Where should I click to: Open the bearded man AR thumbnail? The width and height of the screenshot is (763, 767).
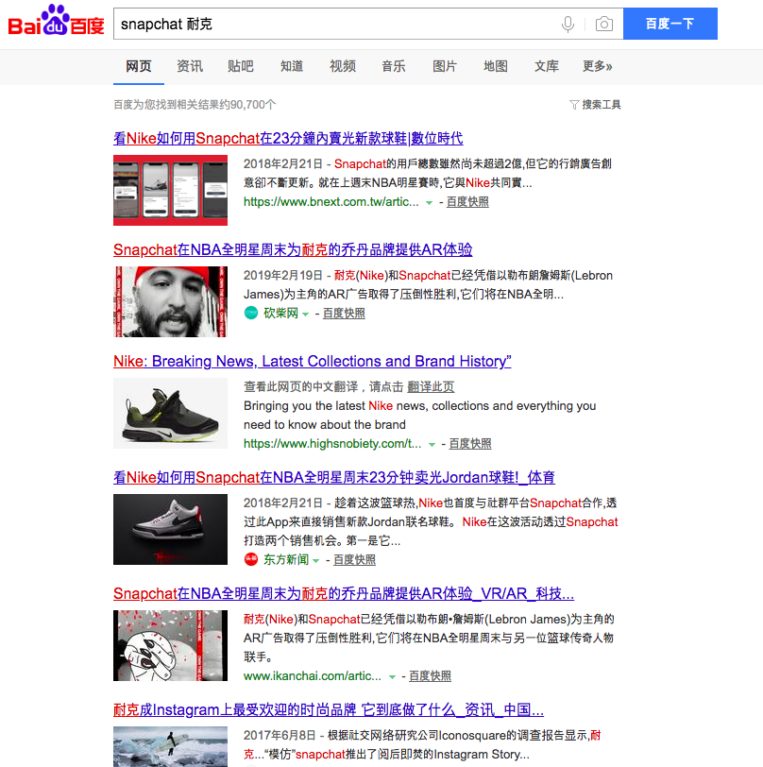170,302
